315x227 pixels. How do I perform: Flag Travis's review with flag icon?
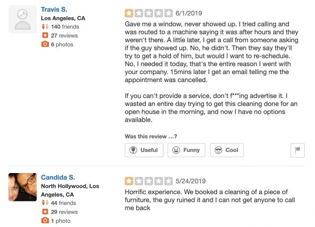point(297,151)
